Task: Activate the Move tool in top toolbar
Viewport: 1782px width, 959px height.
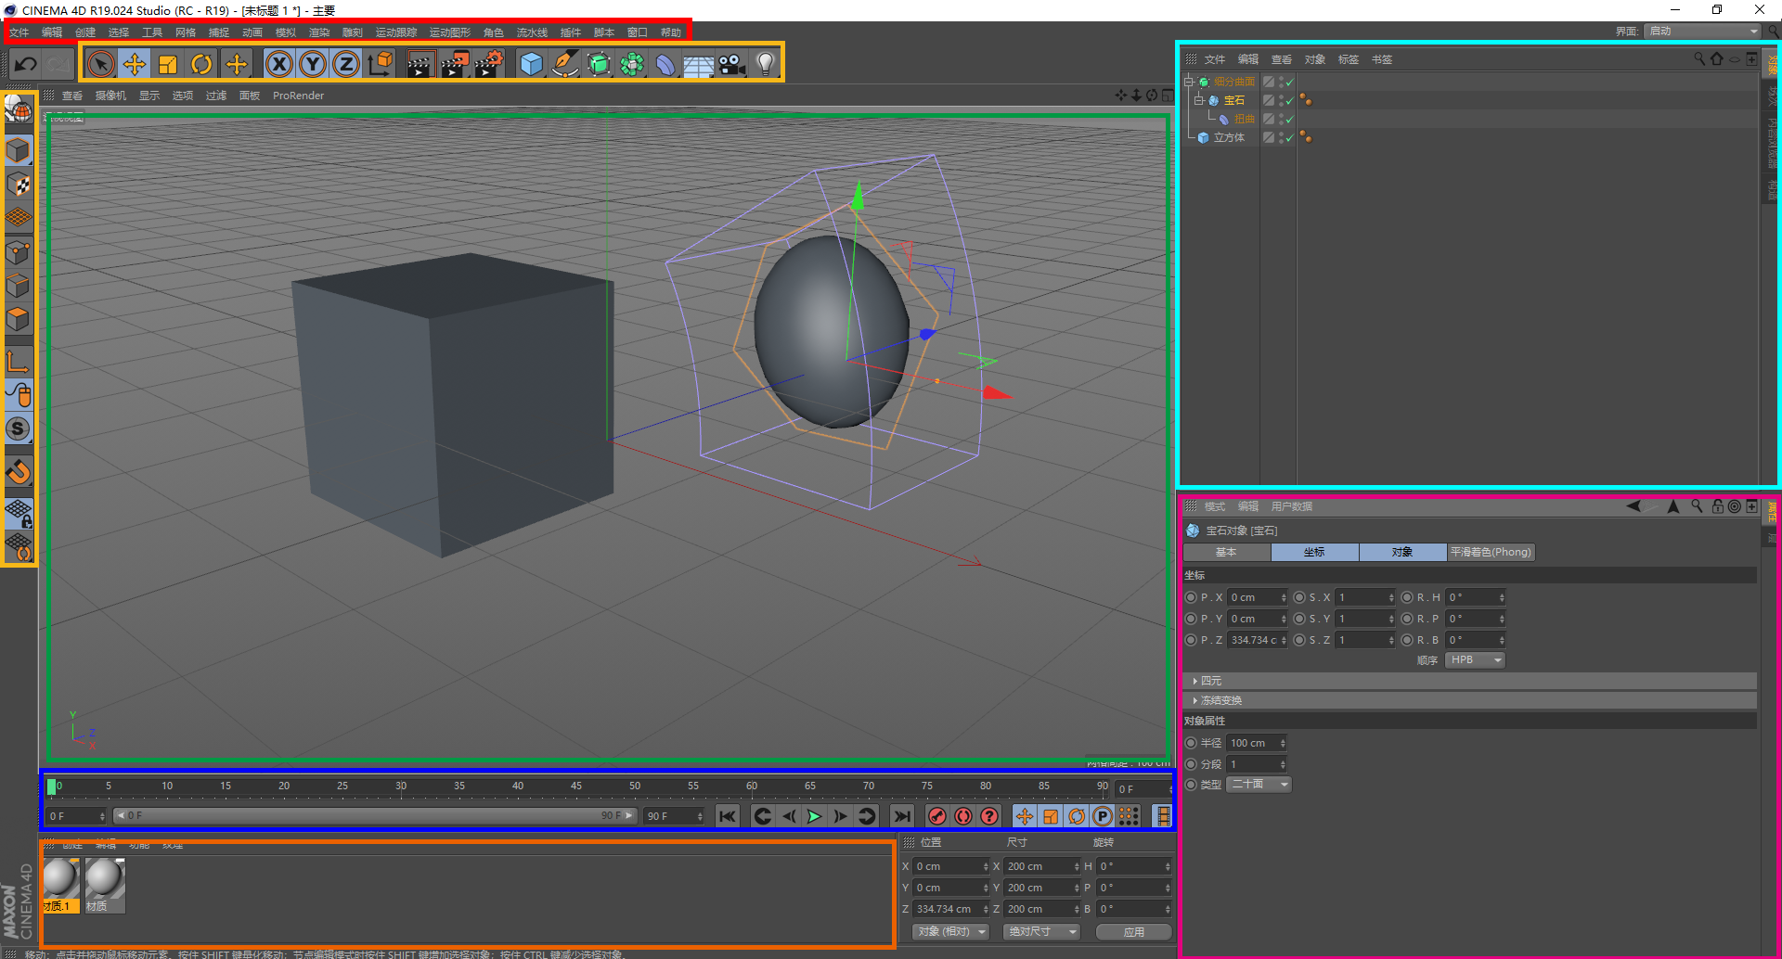Action: tap(135, 64)
